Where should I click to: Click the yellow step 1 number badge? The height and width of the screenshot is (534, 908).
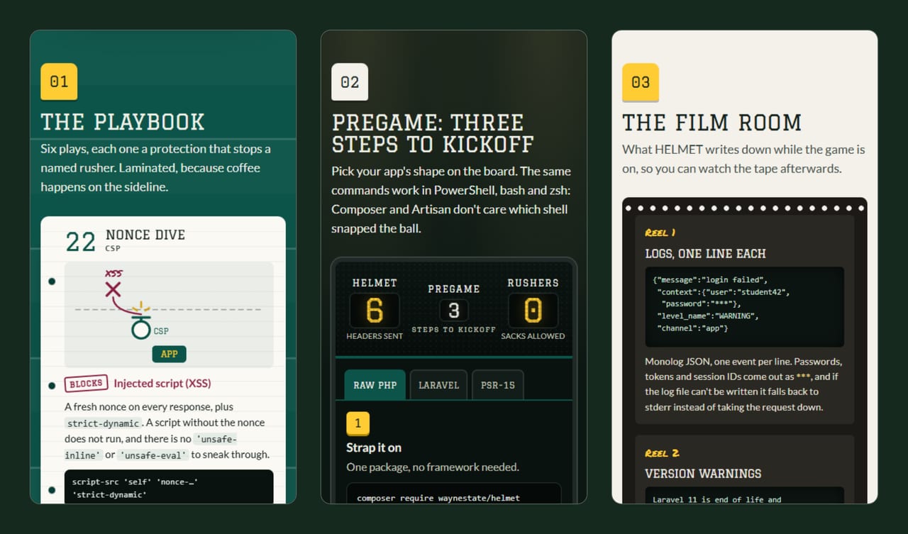358,423
